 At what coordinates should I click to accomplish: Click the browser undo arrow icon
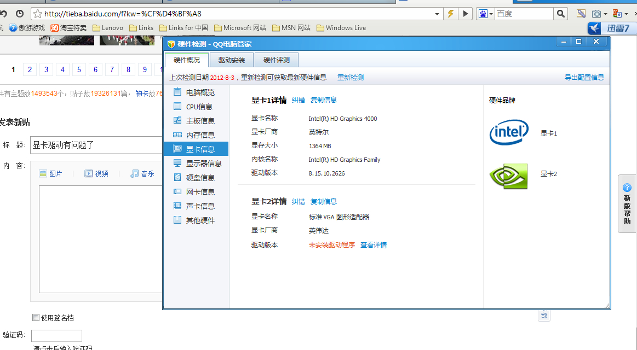(3, 13)
